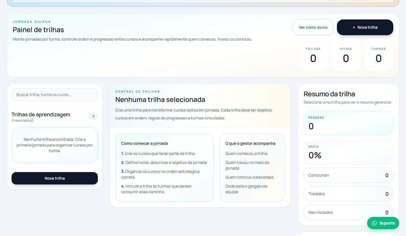This screenshot has width=406, height=236.
Task: Select the Travados summary row
Action: (x=348, y=194)
